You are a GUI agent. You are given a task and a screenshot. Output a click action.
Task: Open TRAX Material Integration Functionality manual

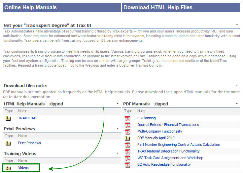tap(168, 151)
